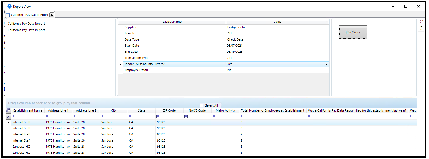The image size is (429, 159).
Task: Select the Employee Detail parameter label
Action: 136,70
